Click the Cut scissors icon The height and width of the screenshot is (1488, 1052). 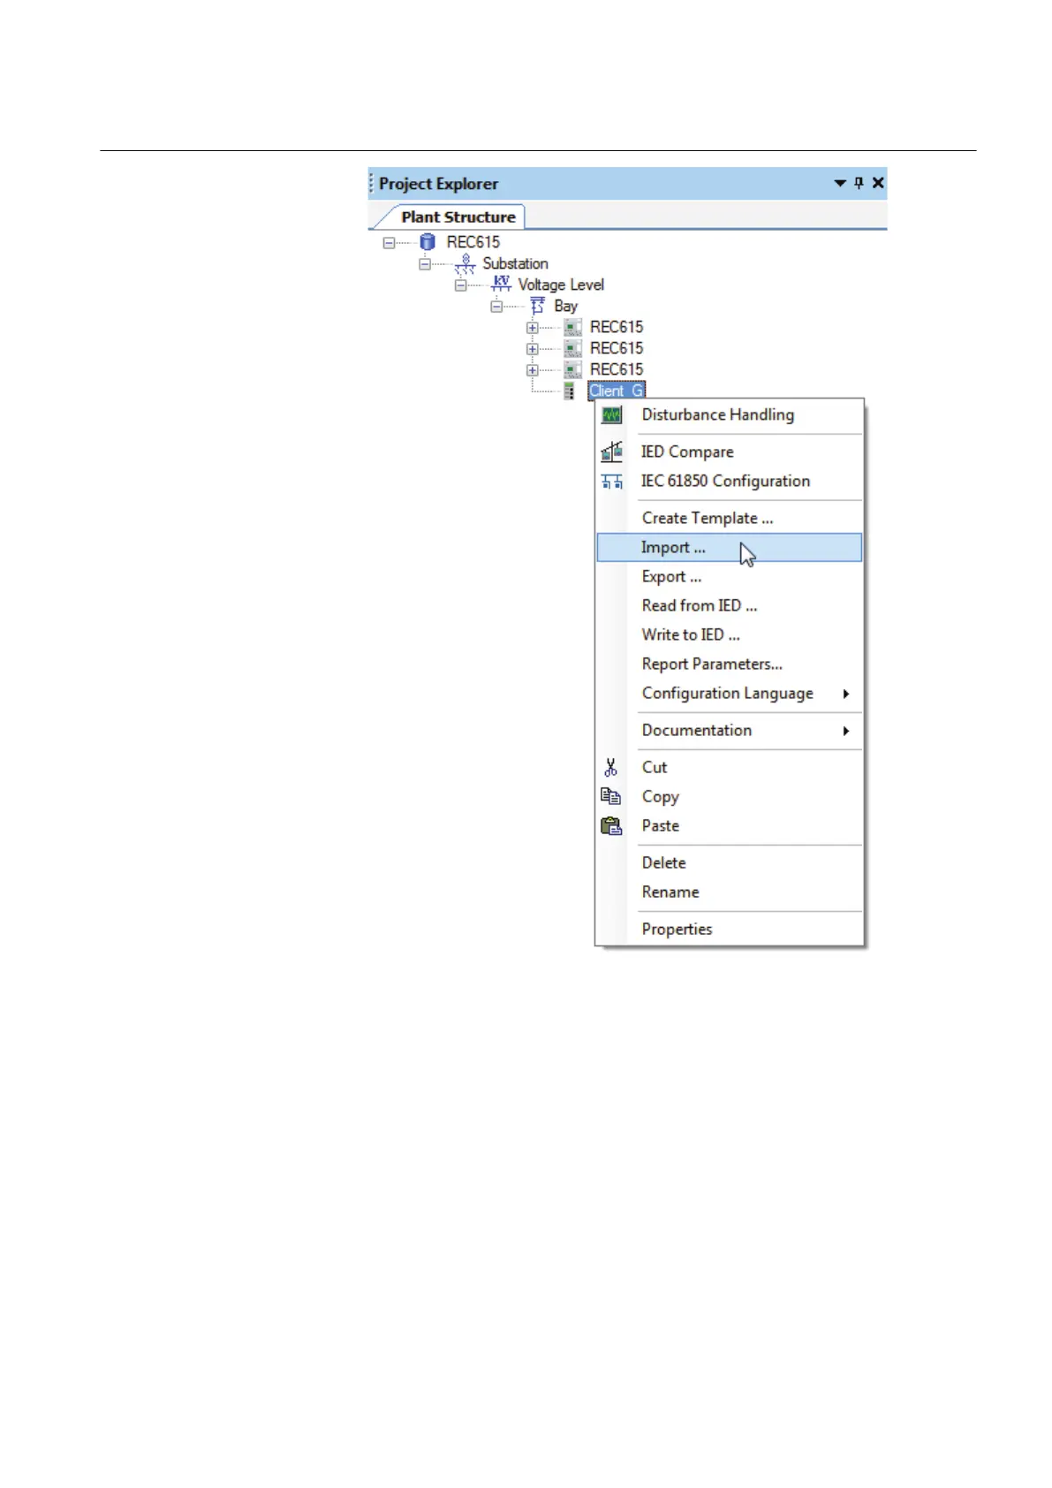[611, 767]
